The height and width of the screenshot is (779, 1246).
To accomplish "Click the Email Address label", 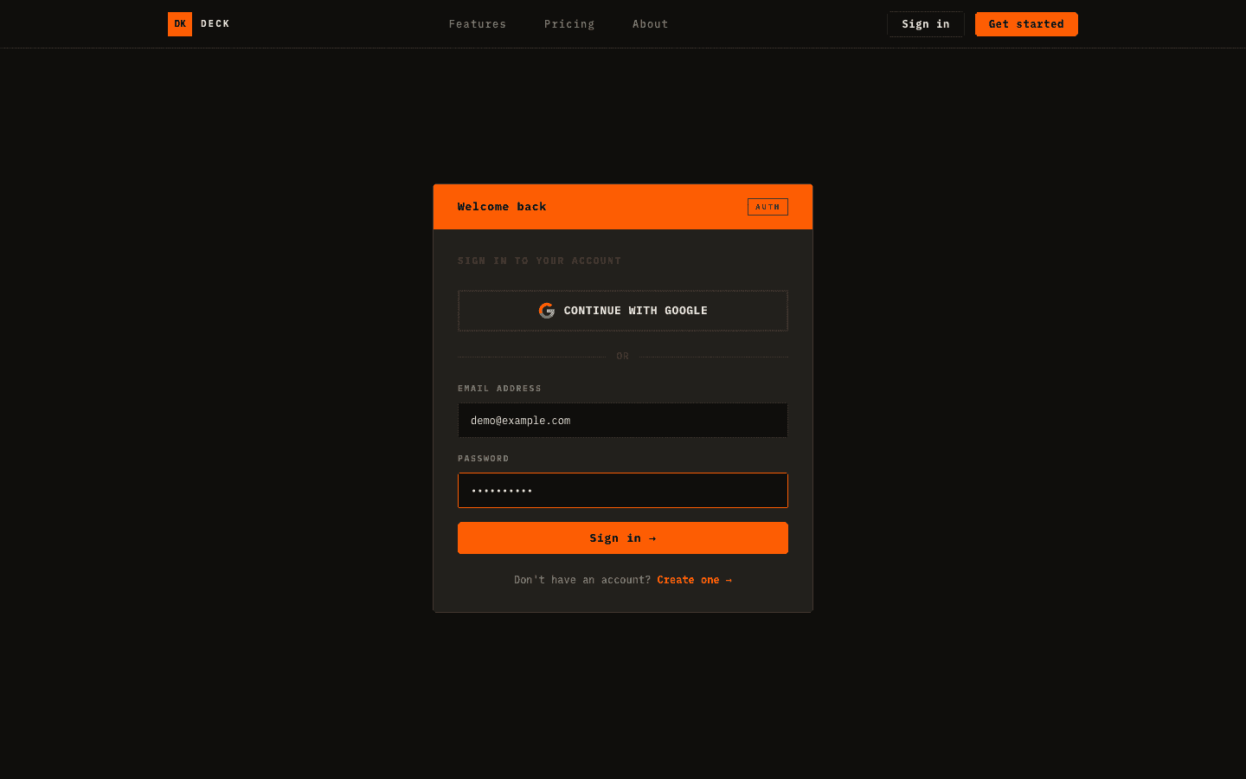I will pos(499,388).
